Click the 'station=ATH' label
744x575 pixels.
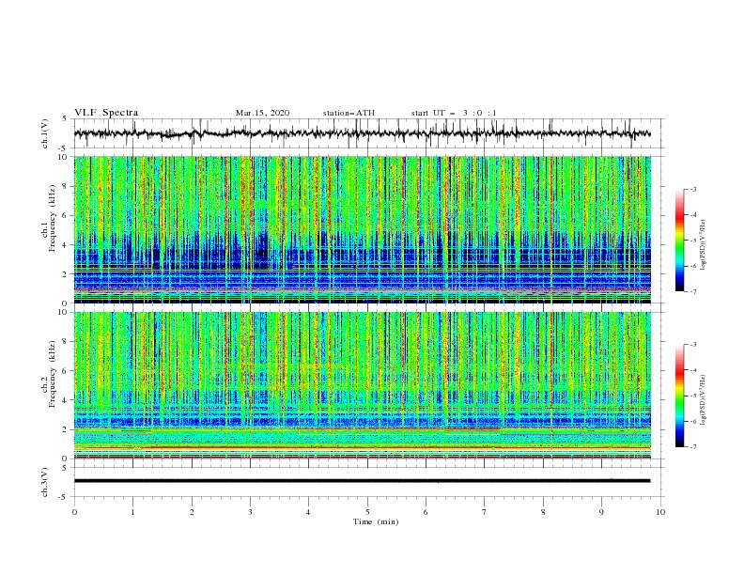coord(349,113)
